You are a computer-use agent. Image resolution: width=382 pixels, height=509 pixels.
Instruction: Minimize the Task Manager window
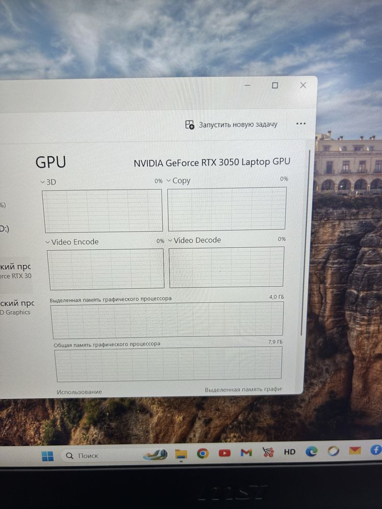247,86
